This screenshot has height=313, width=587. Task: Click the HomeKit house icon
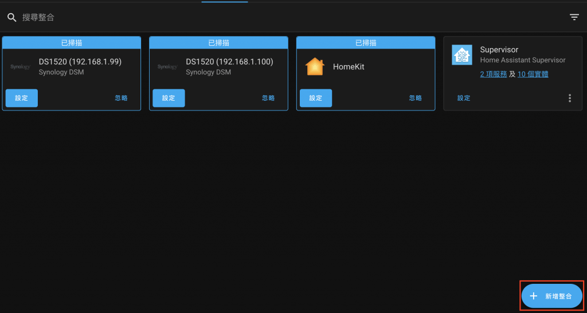(315, 67)
